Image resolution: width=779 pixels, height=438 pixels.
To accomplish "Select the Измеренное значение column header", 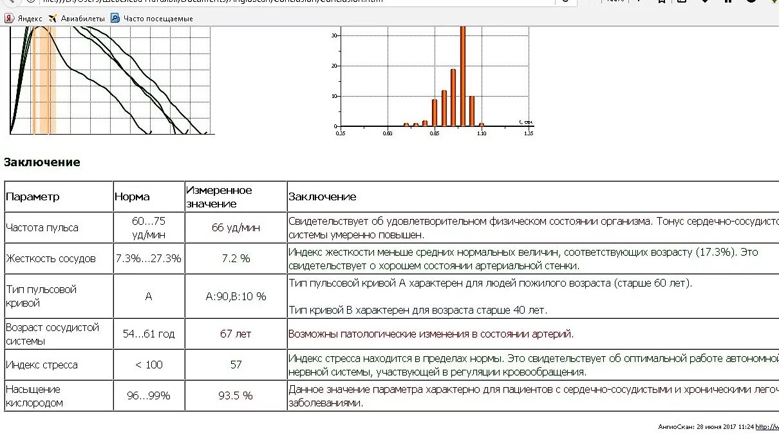I will 219,196.
